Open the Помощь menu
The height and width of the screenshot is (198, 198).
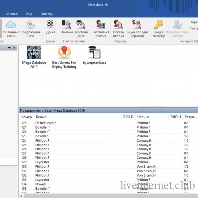click(x=47, y=14)
